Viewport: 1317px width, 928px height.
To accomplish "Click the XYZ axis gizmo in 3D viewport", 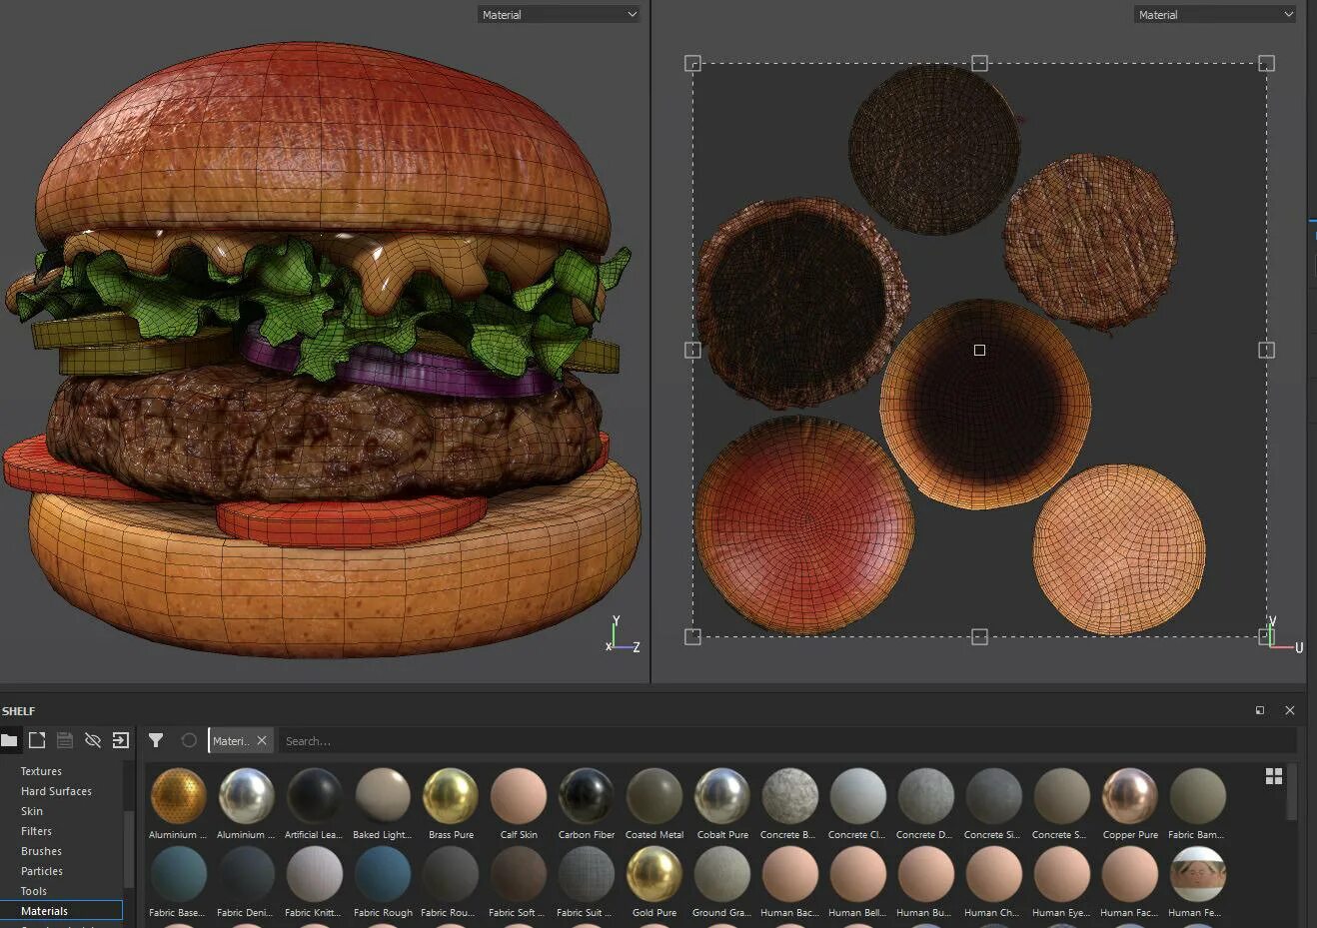I will point(622,635).
